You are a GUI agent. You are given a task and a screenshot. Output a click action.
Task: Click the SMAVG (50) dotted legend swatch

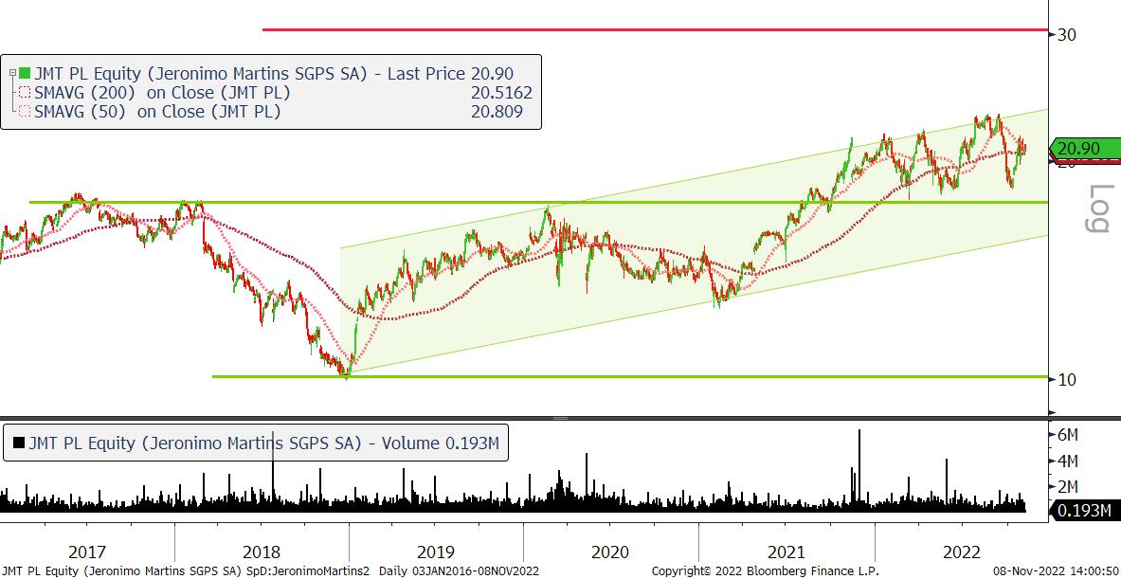(25, 112)
